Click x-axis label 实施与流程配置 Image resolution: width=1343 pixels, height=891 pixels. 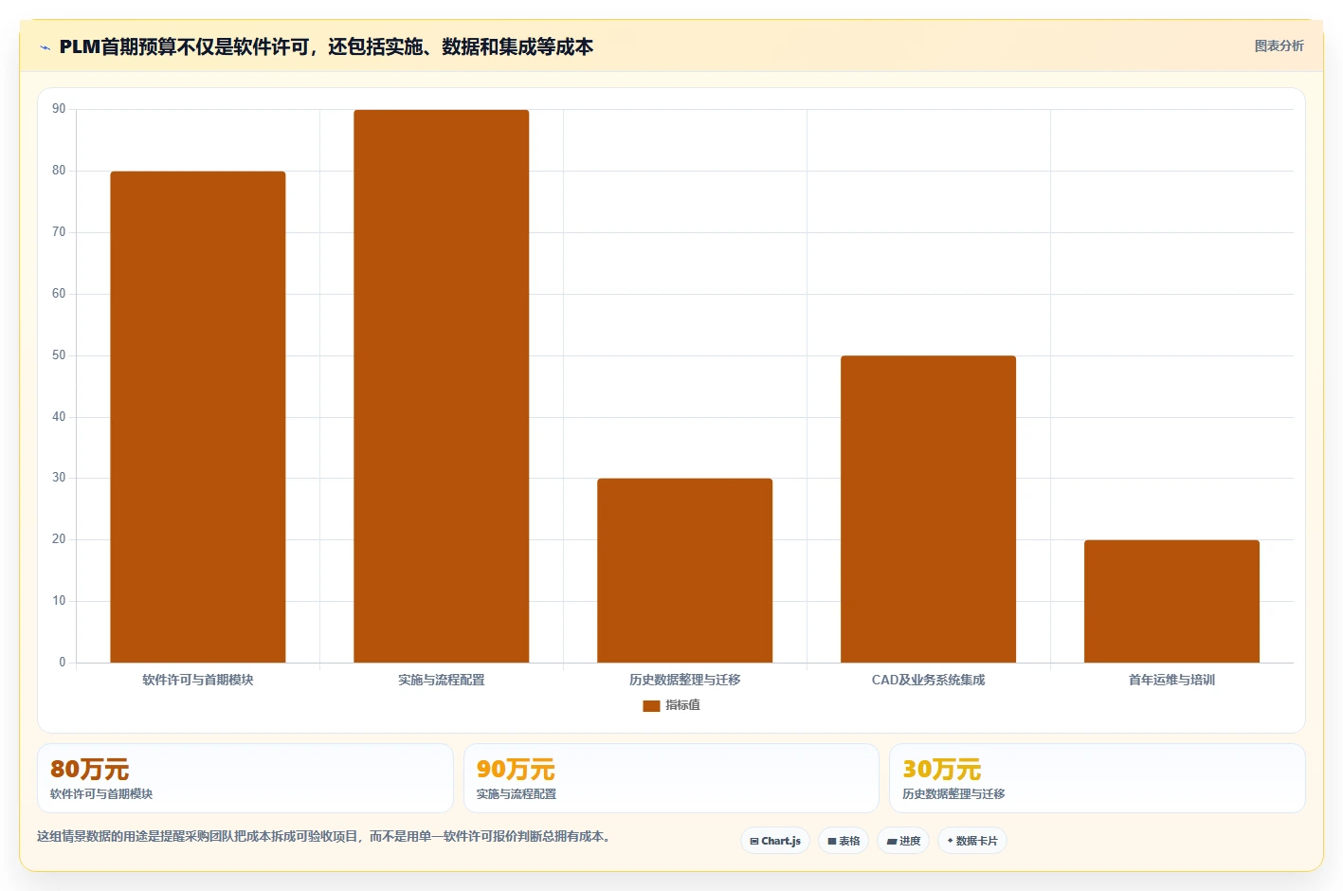pos(442,680)
